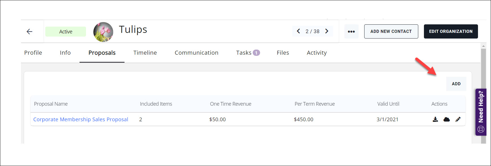Image resolution: width=491 pixels, height=166 pixels.
Task: Open the Activity tab
Action: [x=317, y=53]
